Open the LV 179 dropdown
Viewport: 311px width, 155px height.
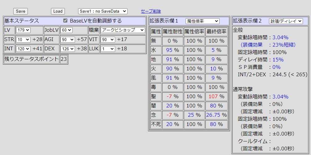(23, 30)
